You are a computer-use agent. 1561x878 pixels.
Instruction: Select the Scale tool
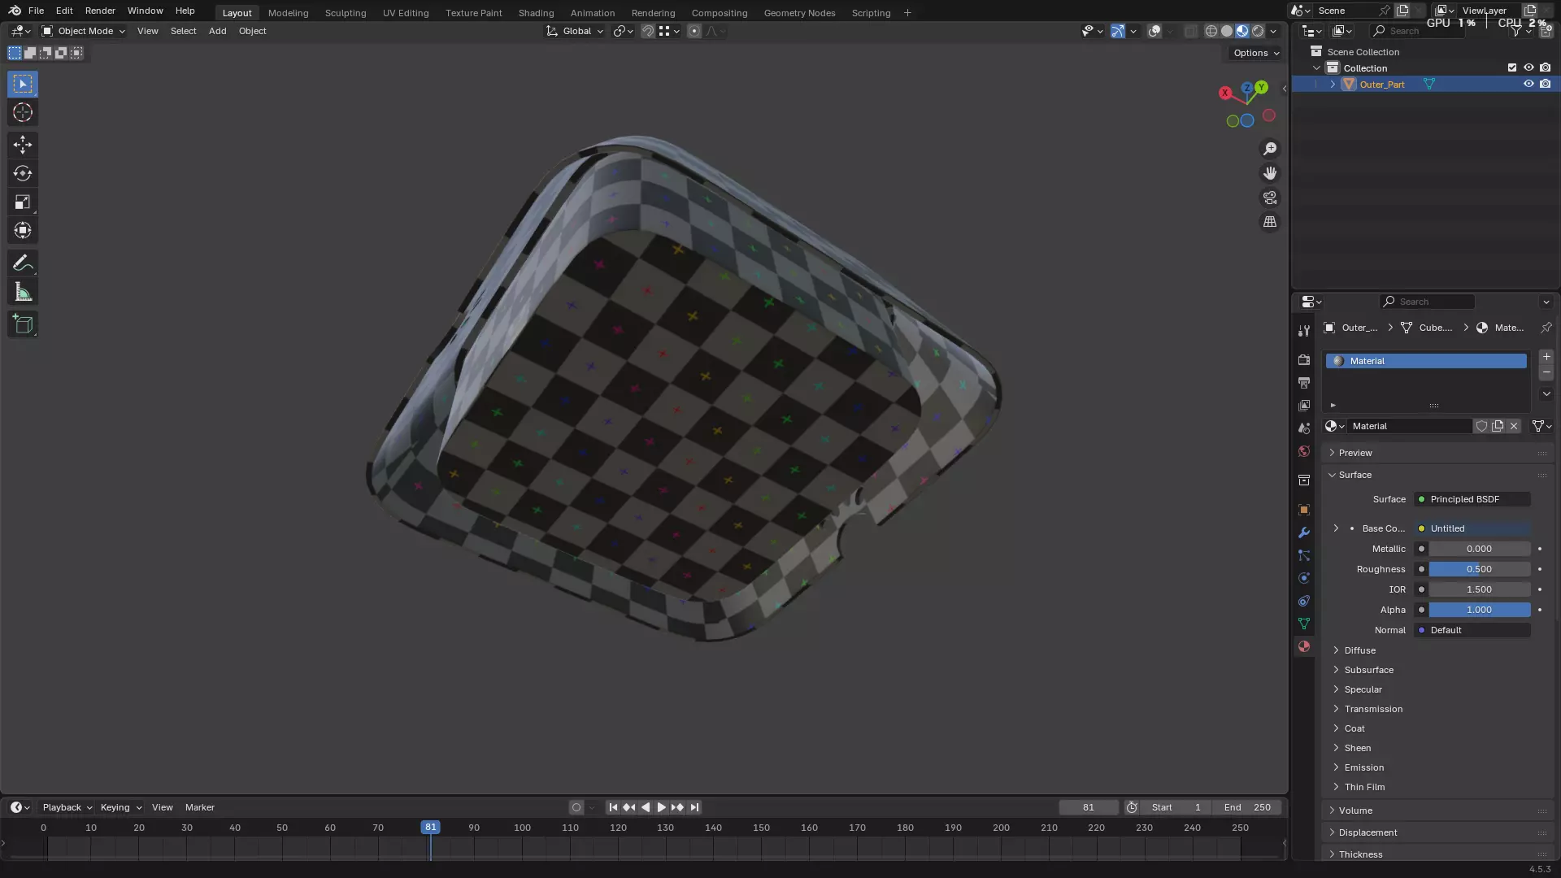click(x=23, y=202)
